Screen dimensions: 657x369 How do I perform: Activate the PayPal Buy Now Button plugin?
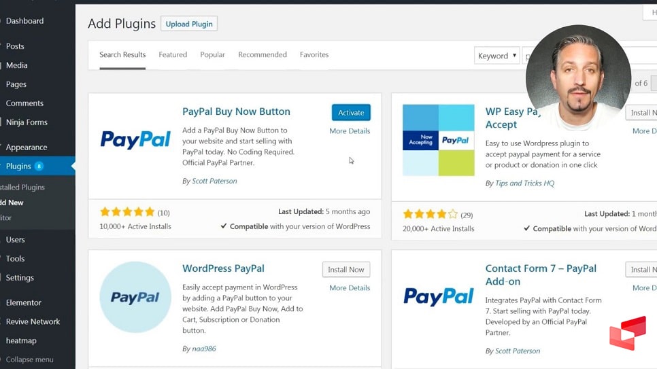[351, 113]
